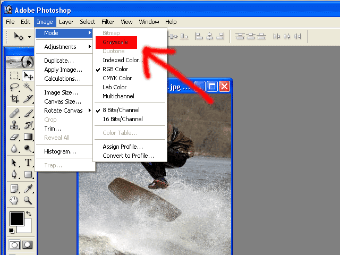The width and height of the screenshot is (340, 255).
Task: Select the Eyedropper tool
Action: pos(28,189)
